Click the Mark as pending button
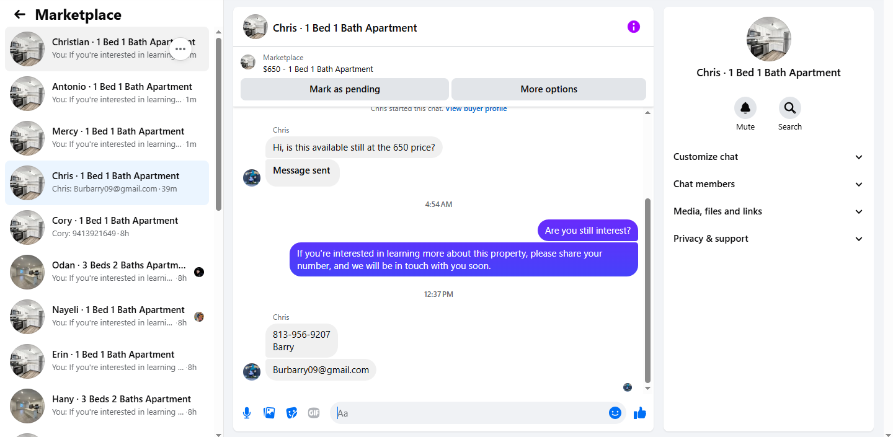Screen dimensions: 893x437 [x=345, y=89]
